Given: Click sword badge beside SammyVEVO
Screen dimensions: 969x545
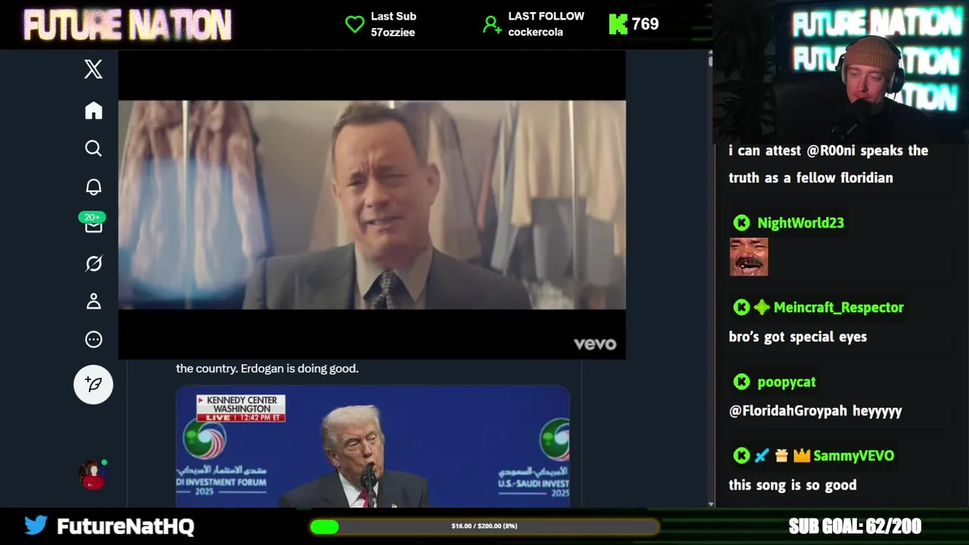Looking at the screenshot, I should [x=762, y=456].
